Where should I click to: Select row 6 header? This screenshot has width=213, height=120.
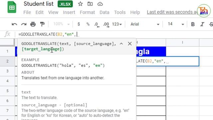(x=7, y=101)
